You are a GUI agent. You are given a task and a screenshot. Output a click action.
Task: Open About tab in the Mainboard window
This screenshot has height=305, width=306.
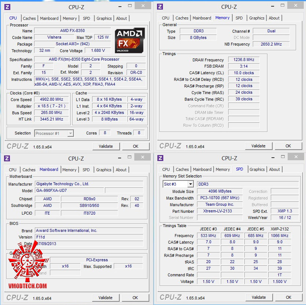tap(121, 170)
